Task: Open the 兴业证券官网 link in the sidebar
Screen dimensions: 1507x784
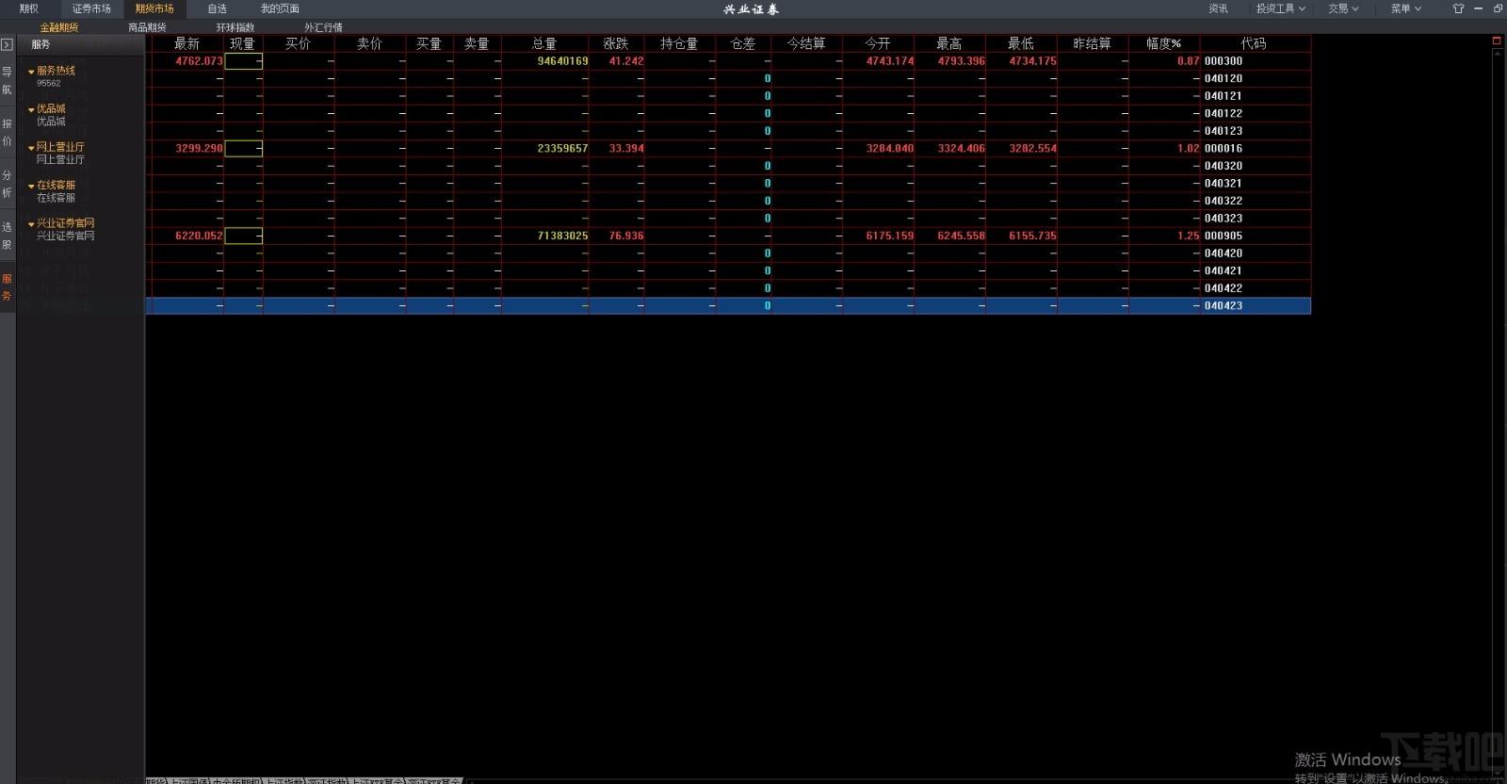Action: tap(65, 236)
